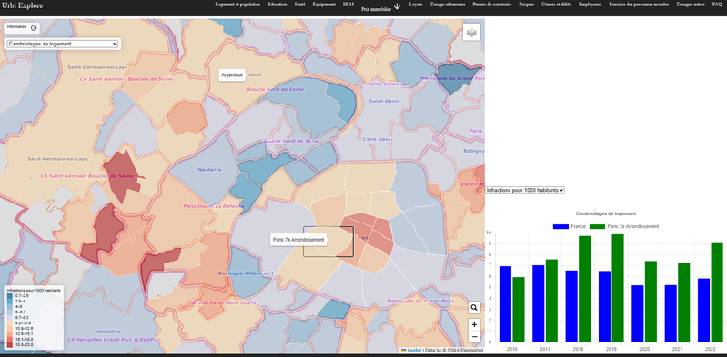The width and height of the screenshot is (727, 357).
Task: Open the FAQ link
Action: [x=717, y=5]
